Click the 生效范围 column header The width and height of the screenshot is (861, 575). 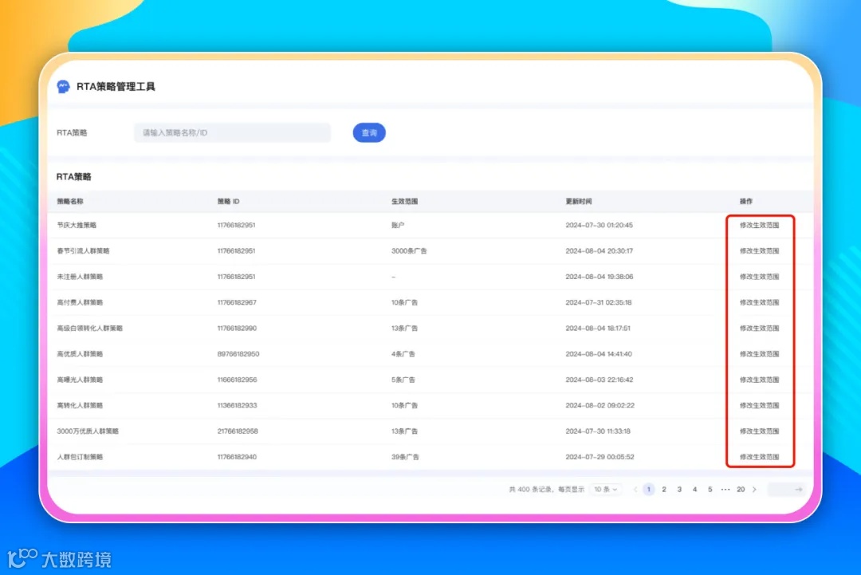(x=405, y=202)
